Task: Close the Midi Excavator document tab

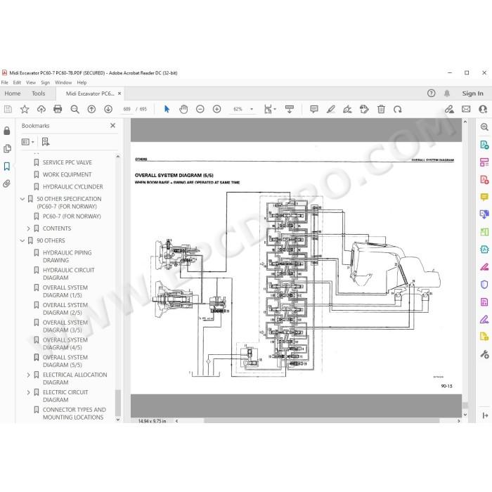Action: point(119,93)
